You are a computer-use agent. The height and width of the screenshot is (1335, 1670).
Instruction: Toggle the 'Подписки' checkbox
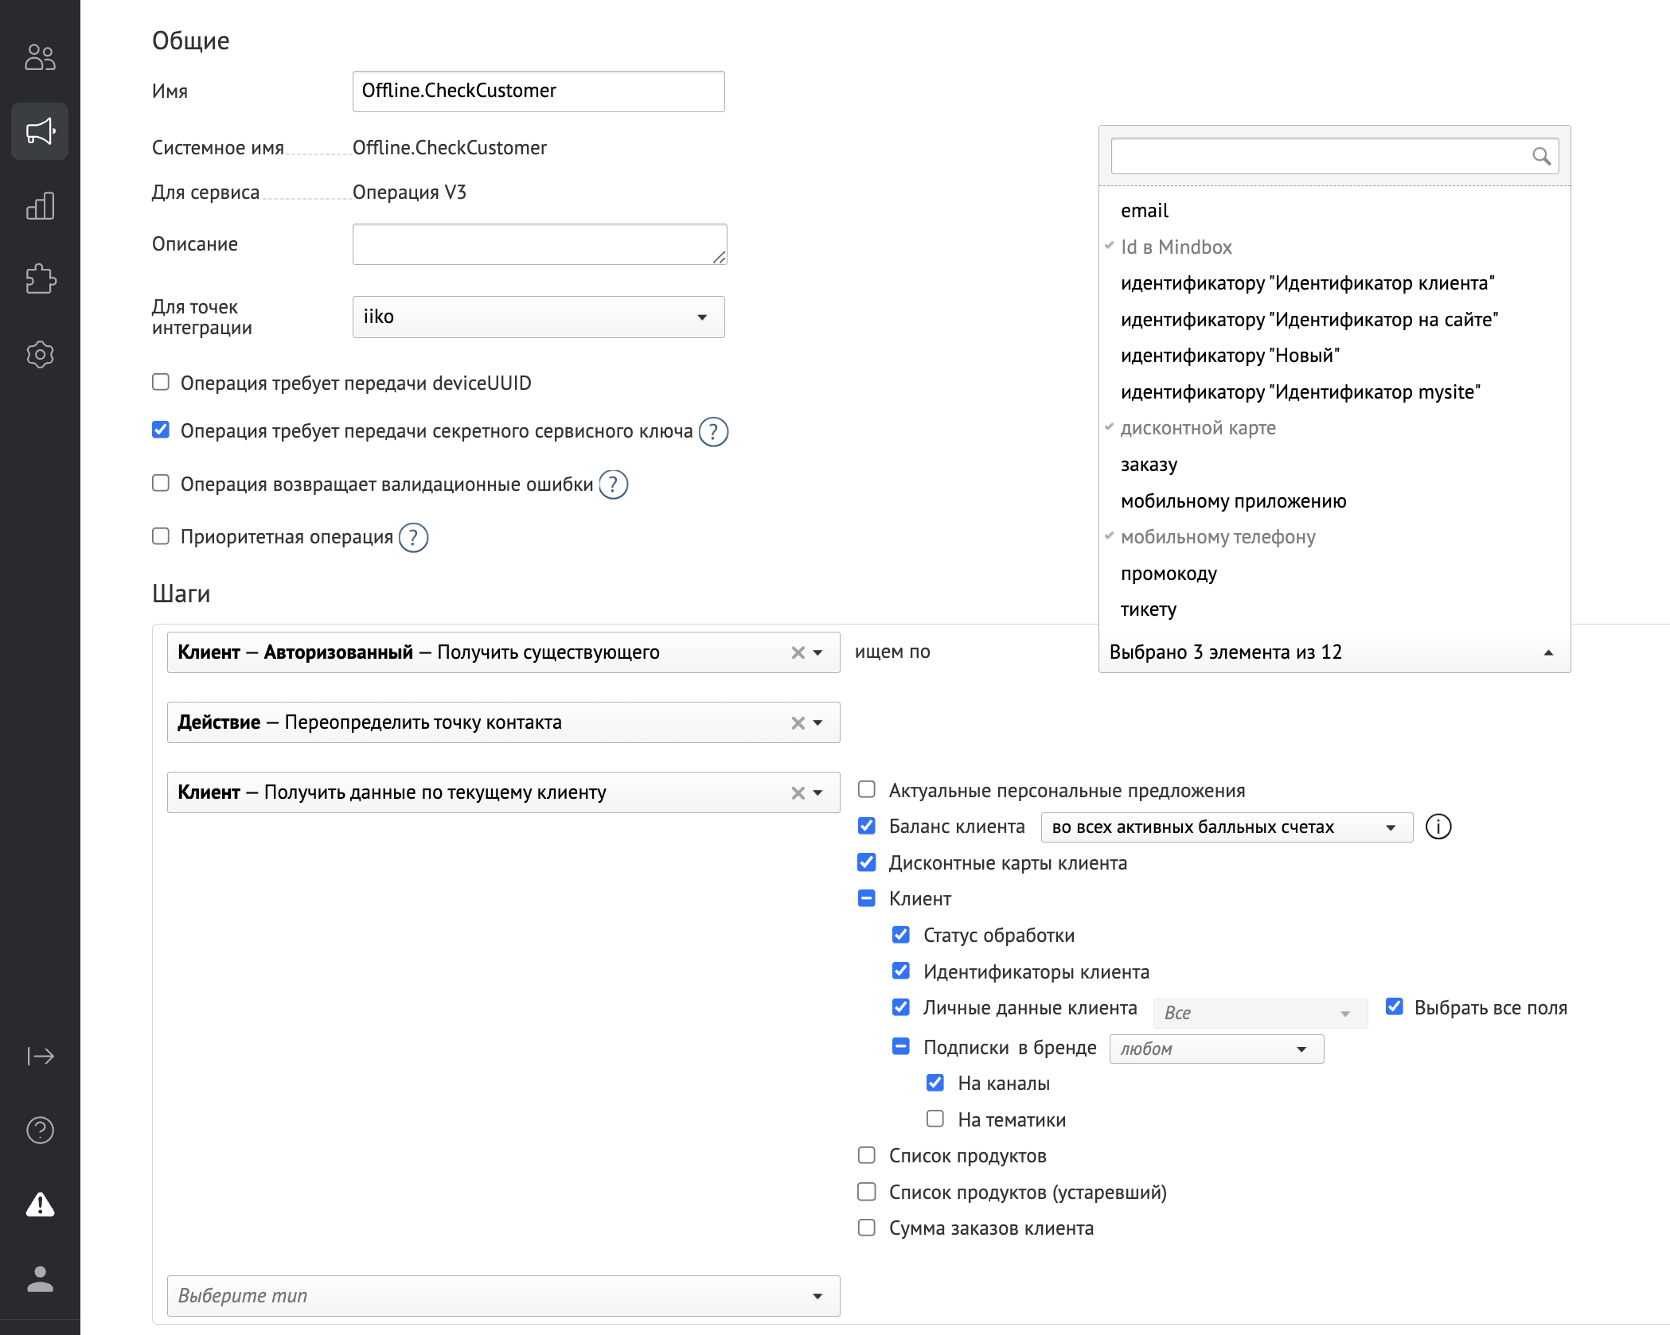click(x=901, y=1046)
